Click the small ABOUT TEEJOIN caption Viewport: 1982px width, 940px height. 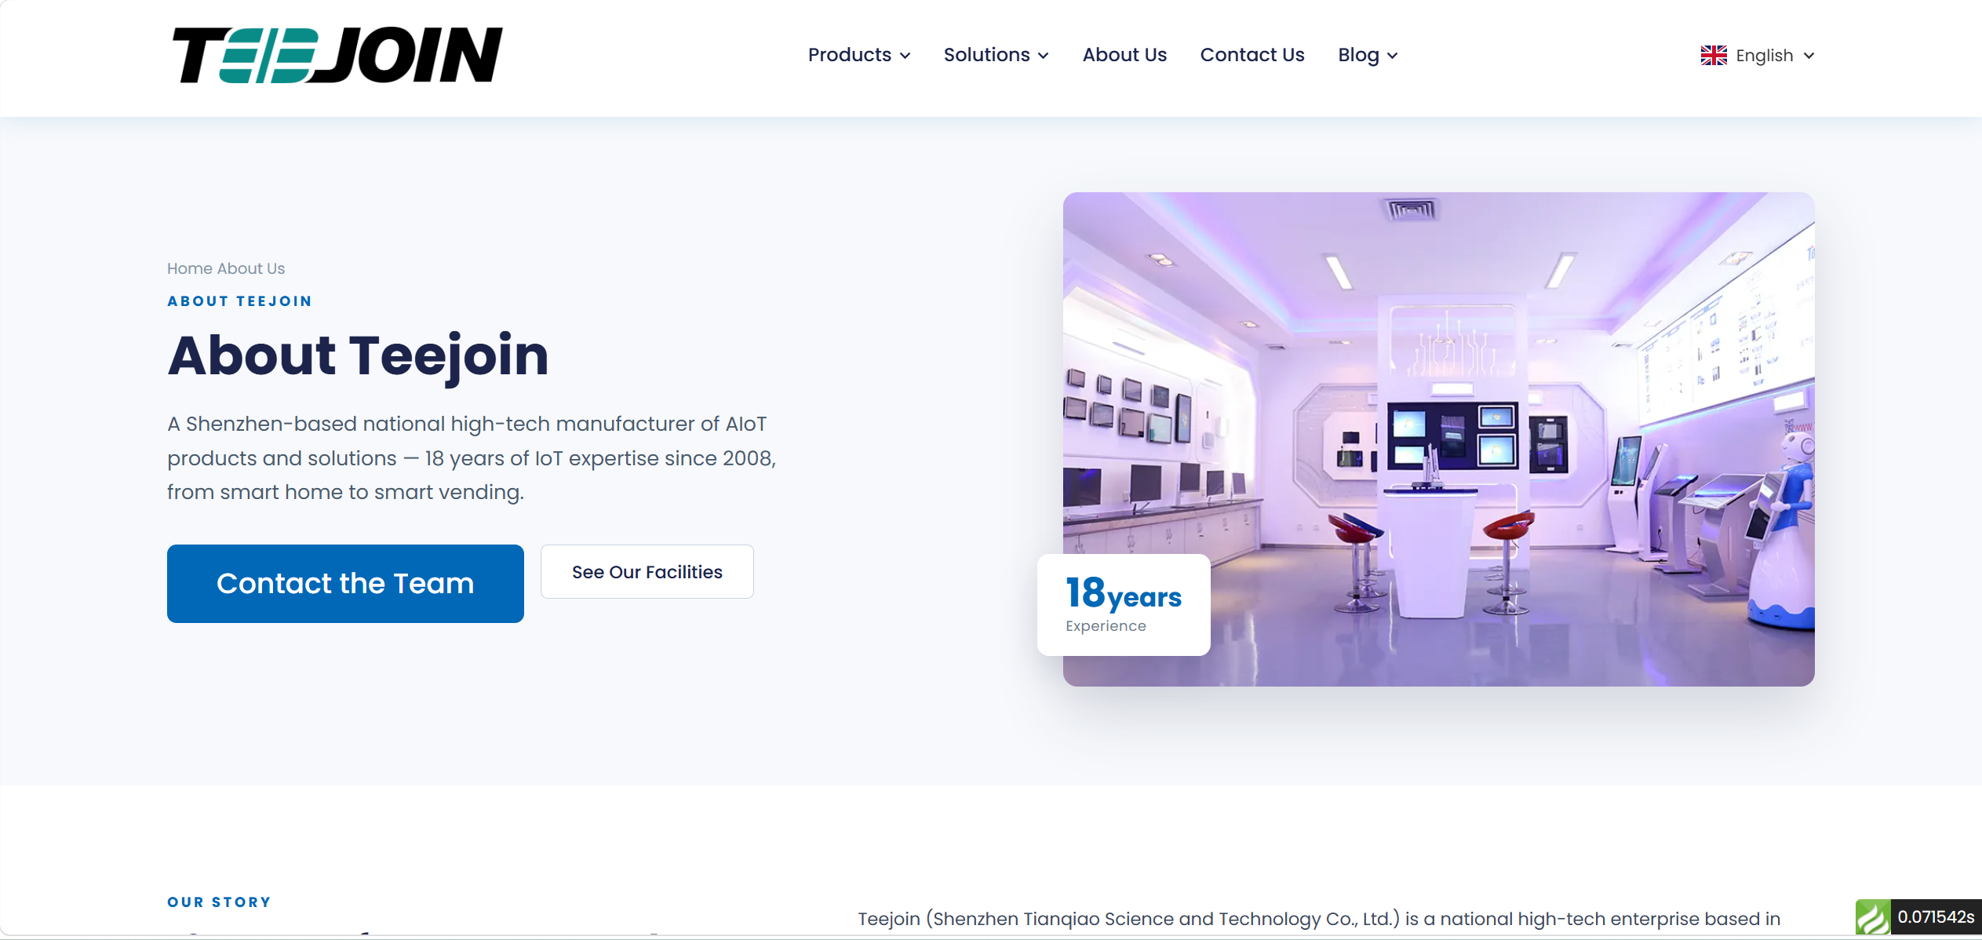239,301
